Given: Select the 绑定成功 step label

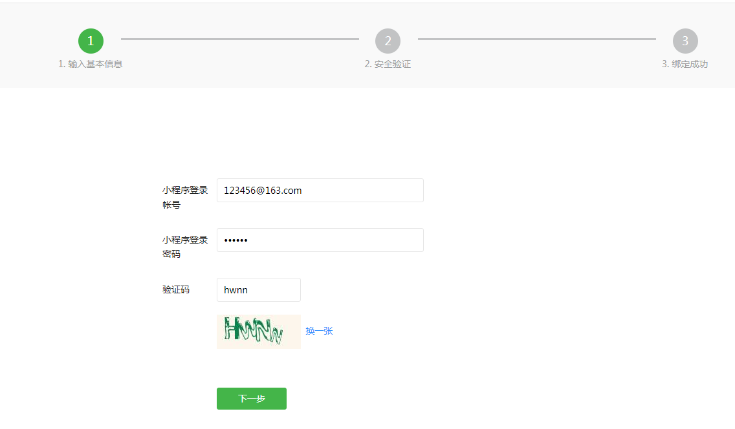Looking at the screenshot, I should [685, 64].
